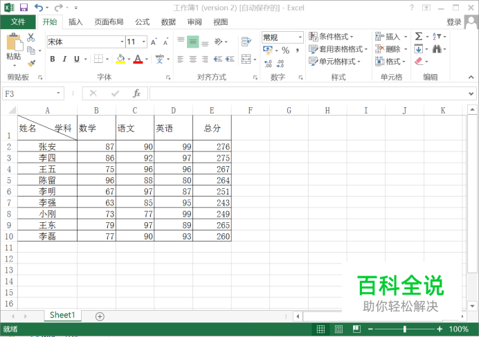Enable wrap text

click(x=246, y=42)
